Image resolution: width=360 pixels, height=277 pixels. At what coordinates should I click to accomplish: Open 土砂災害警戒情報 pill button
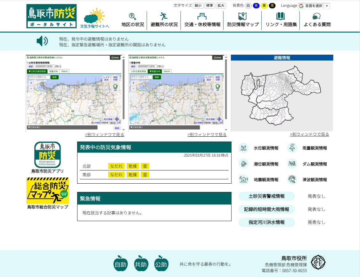tap(267, 196)
